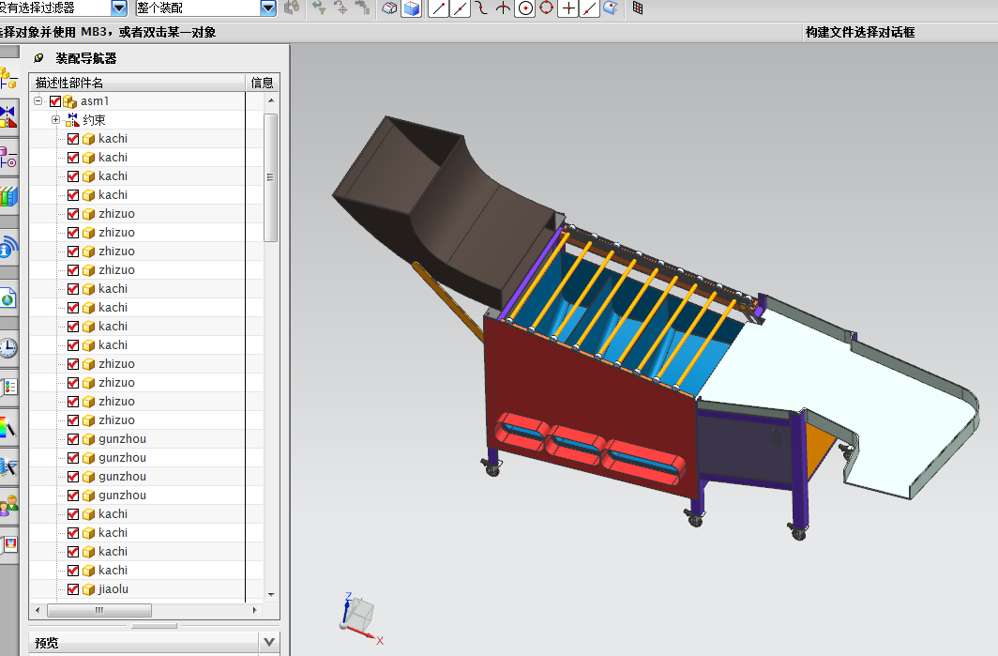Expand the 约束 constraints node
Viewport: 998px width, 656px height.
[x=55, y=120]
